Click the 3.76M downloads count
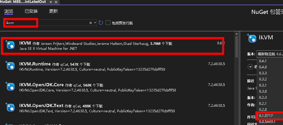283x125 pixels. 155,44
